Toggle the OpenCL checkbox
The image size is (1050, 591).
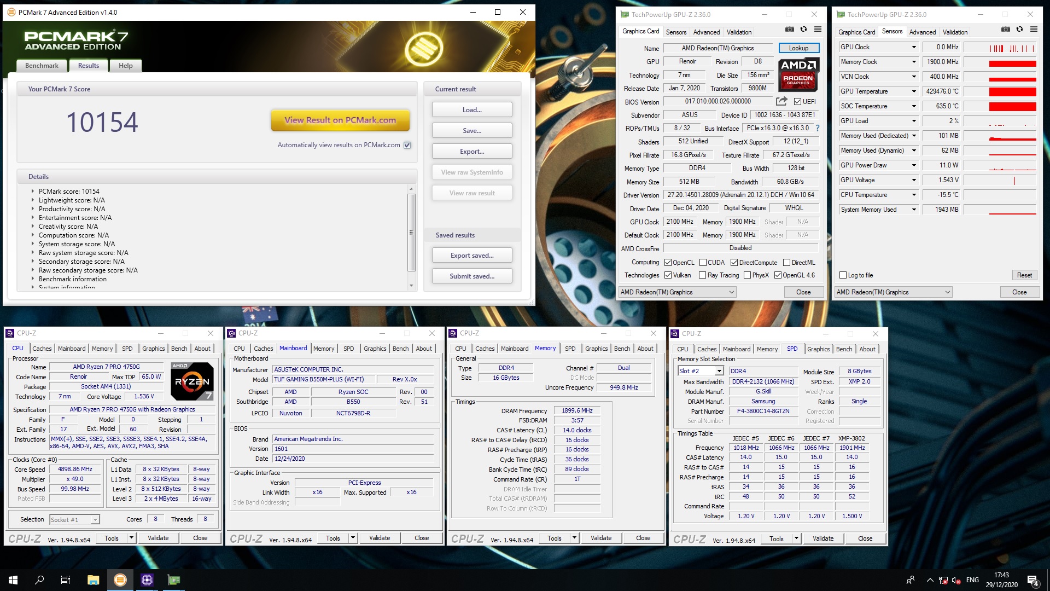668,263
